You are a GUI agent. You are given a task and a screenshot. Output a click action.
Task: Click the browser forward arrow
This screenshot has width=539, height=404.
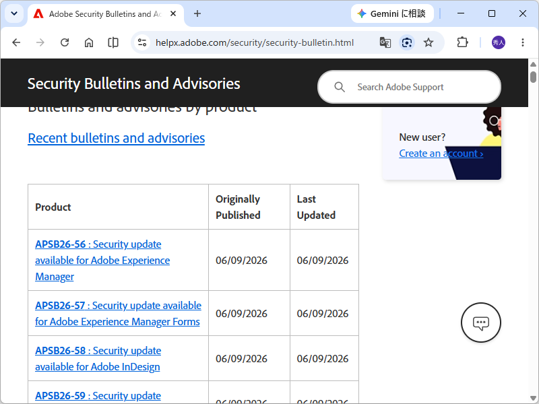click(40, 42)
